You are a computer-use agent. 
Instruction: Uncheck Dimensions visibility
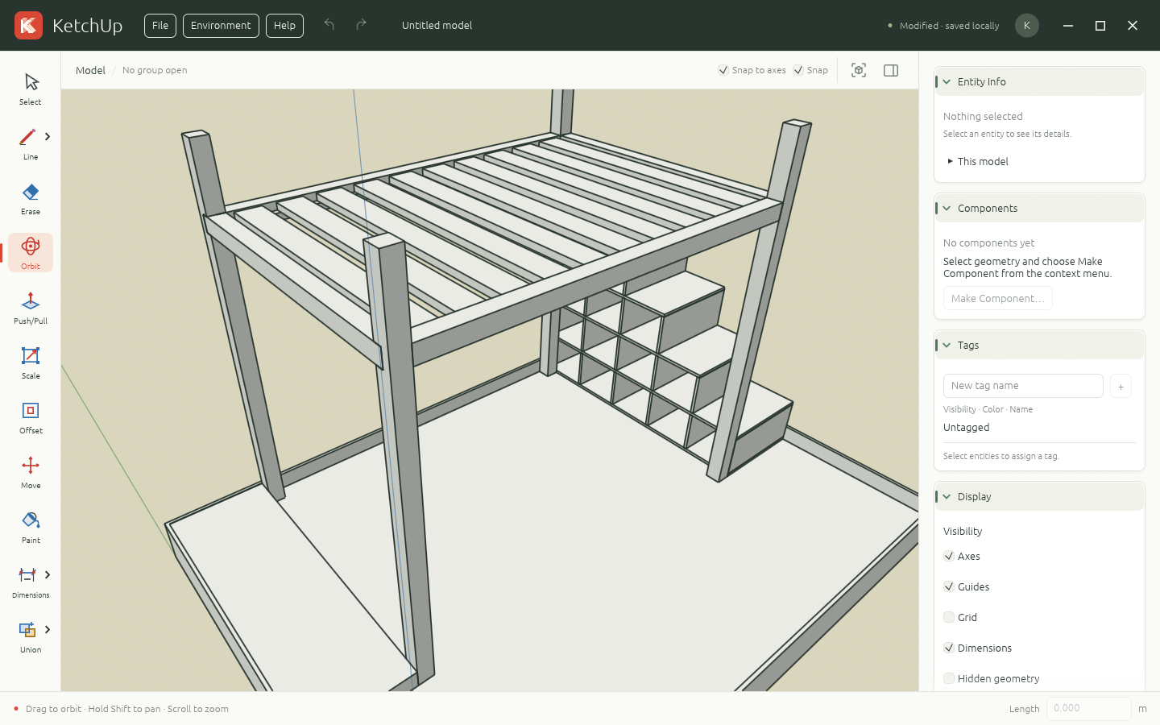click(949, 648)
